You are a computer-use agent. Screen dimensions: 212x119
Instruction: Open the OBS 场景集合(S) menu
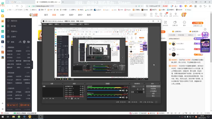[73, 24]
